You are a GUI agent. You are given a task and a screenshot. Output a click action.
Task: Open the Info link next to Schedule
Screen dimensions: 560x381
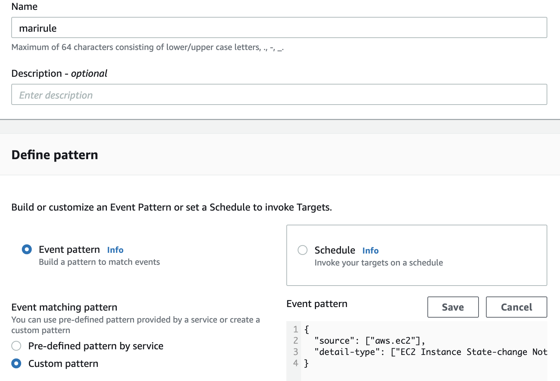point(370,251)
